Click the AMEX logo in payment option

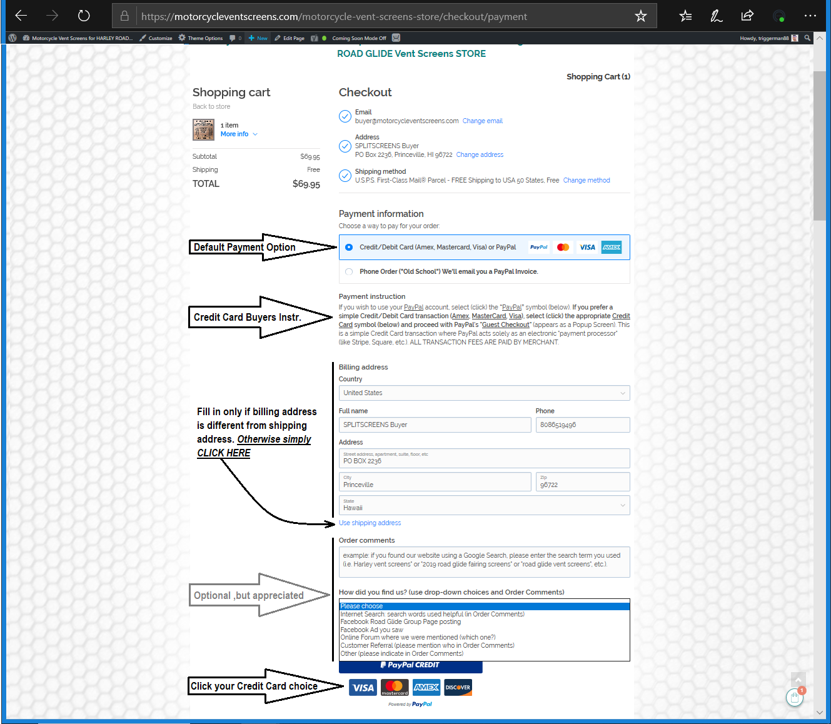612,248
